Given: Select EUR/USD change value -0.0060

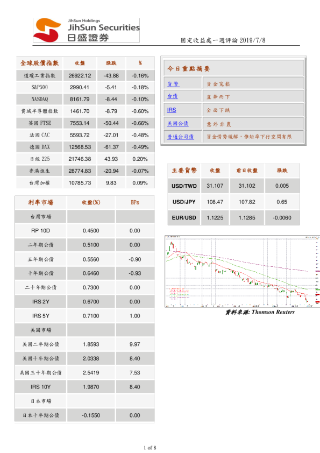Looking at the screenshot, I should tap(282, 218).
